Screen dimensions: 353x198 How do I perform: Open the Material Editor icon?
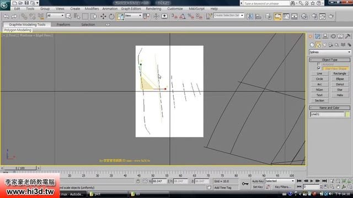point(304,16)
